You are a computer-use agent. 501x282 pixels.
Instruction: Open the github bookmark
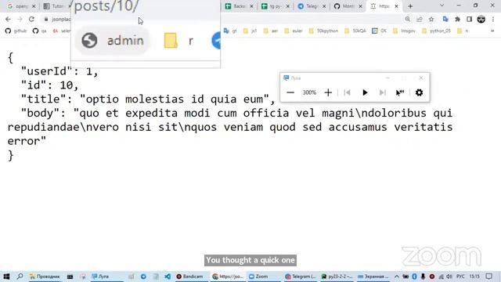[x=16, y=31]
